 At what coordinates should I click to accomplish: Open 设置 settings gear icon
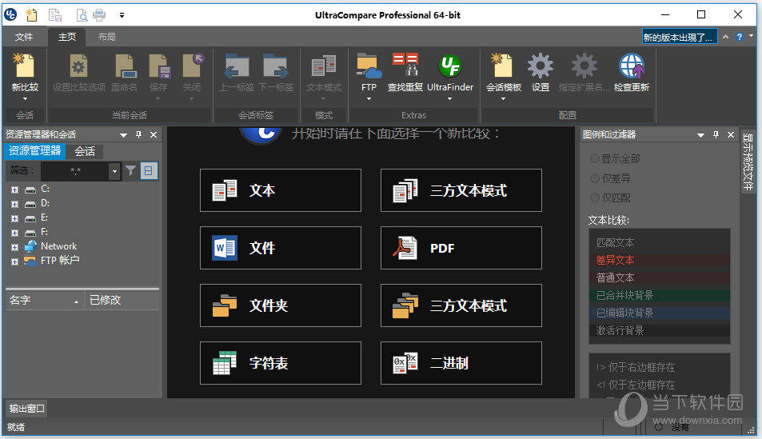click(x=540, y=66)
